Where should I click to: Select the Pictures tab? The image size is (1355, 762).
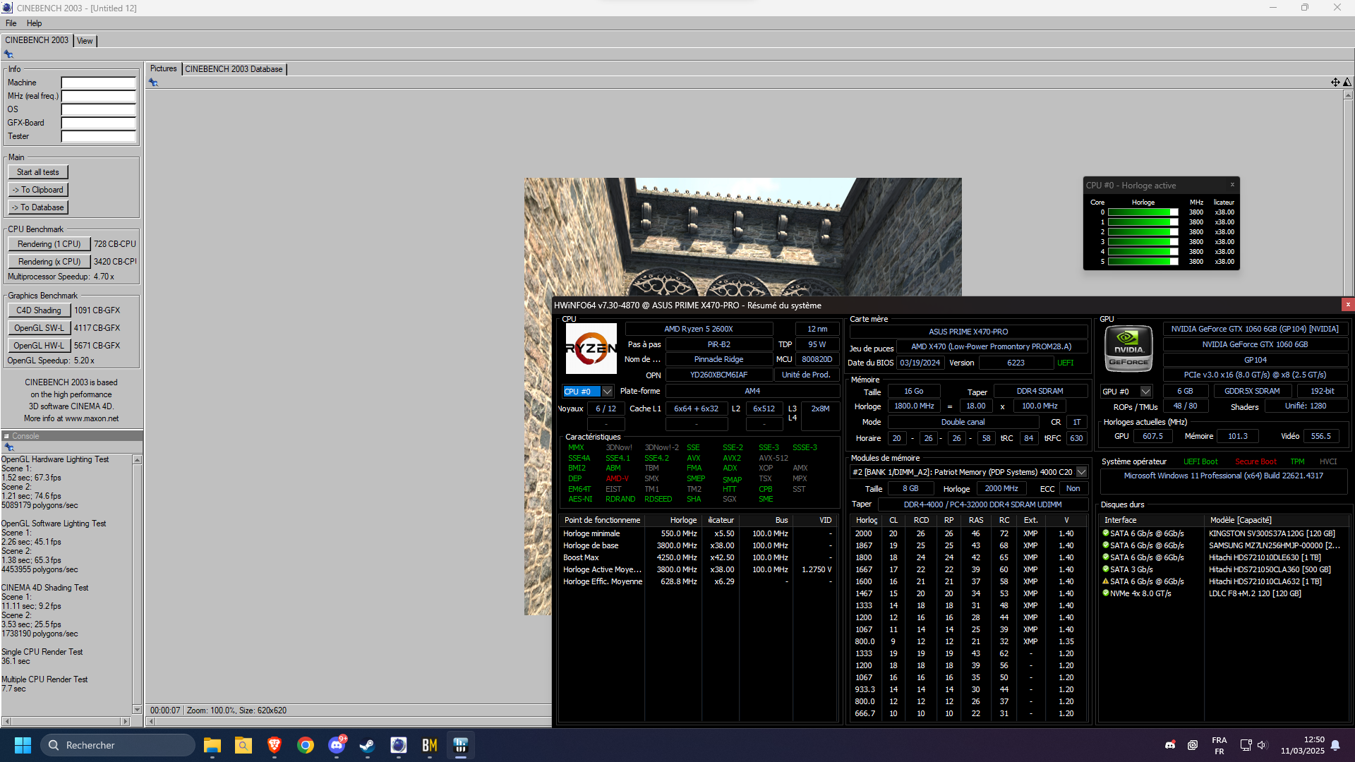tap(164, 68)
